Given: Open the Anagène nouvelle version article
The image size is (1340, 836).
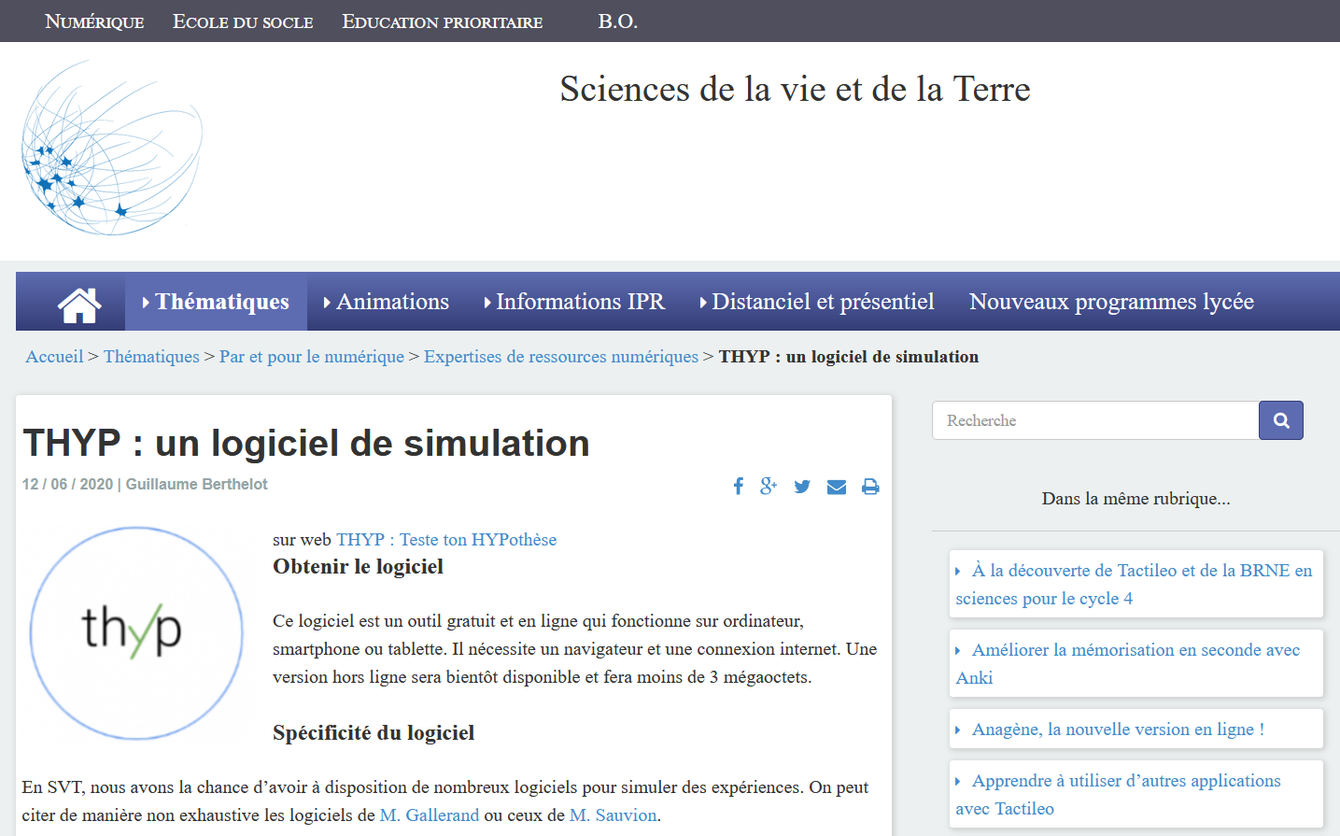Looking at the screenshot, I should [1118, 730].
